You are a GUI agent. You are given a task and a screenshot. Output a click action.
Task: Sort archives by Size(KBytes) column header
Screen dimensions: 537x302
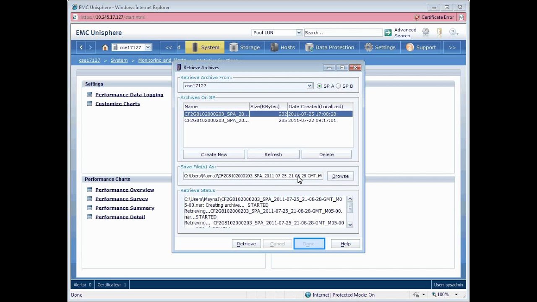(268, 107)
